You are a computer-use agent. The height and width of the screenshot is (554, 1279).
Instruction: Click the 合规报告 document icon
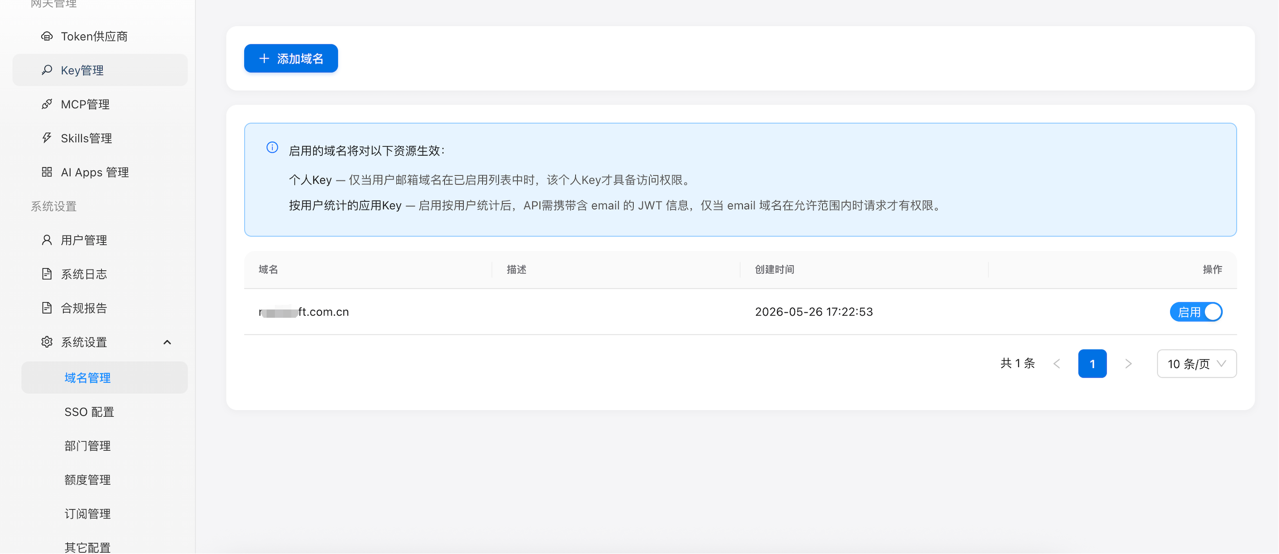[x=47, y=308]
